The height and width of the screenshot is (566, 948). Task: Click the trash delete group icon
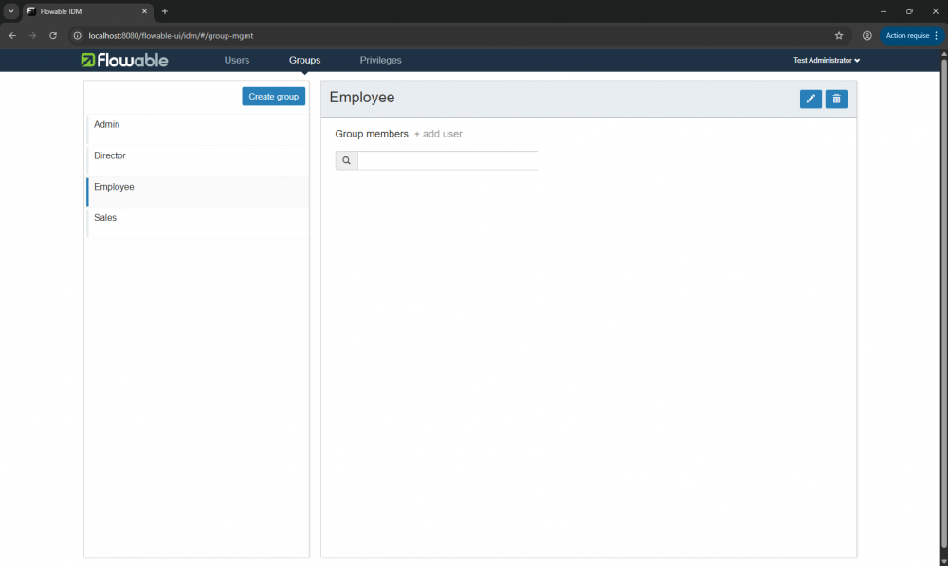(836, 99)
